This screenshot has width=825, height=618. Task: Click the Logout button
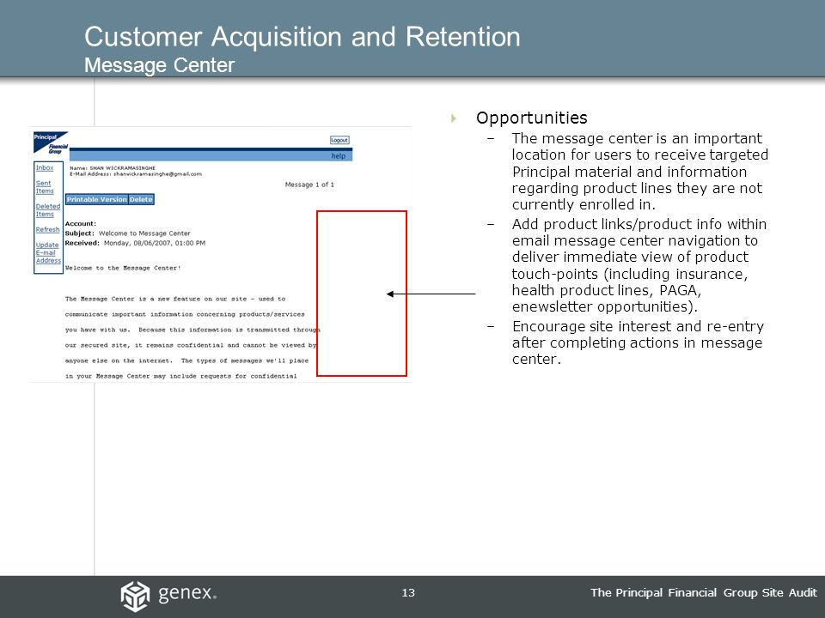[x=339, y=140]
